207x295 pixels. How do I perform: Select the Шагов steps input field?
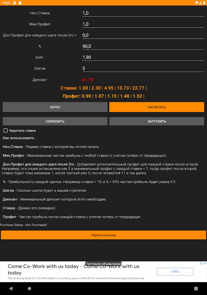click(x=143, y=69)
